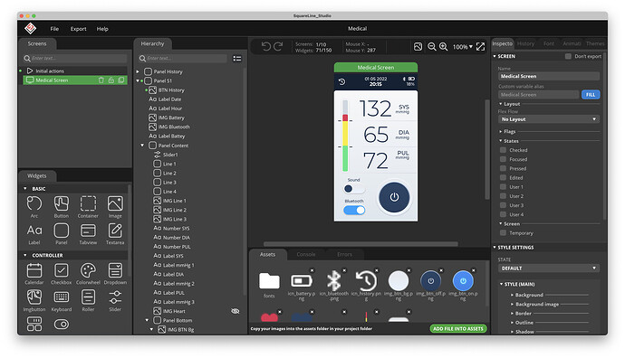Click the blue FILL button
The width and height of the screenshot is (625, 358).
591,95
